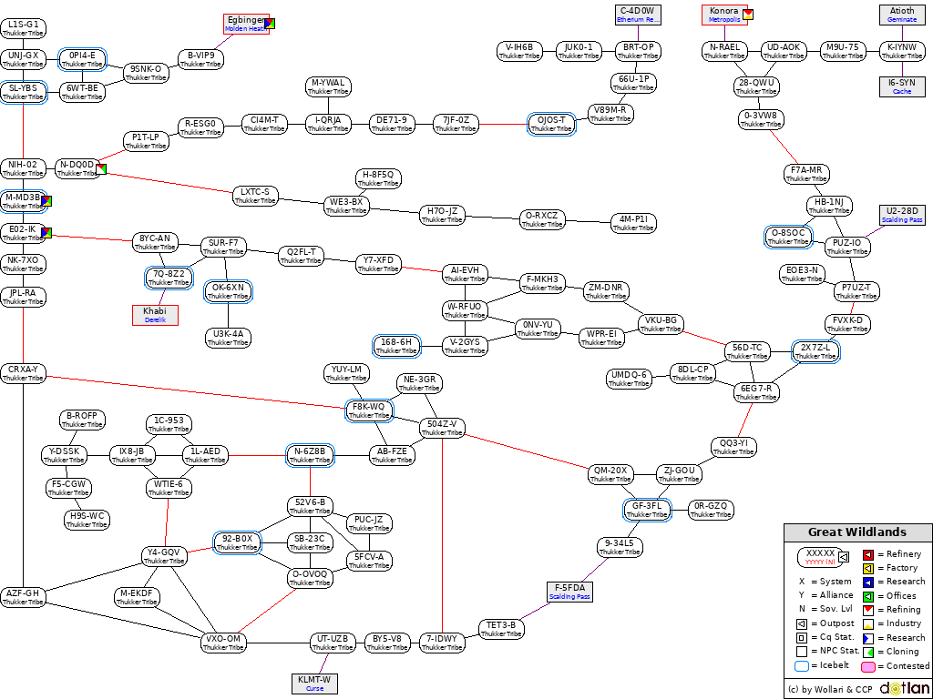
Task: Open the Molden Heath region link
Action: click(x=245, y=29)
